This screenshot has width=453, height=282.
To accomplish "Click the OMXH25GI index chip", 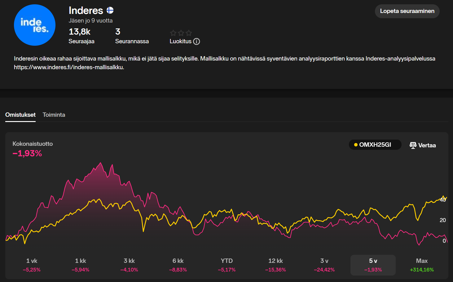I will pos(375,145).
